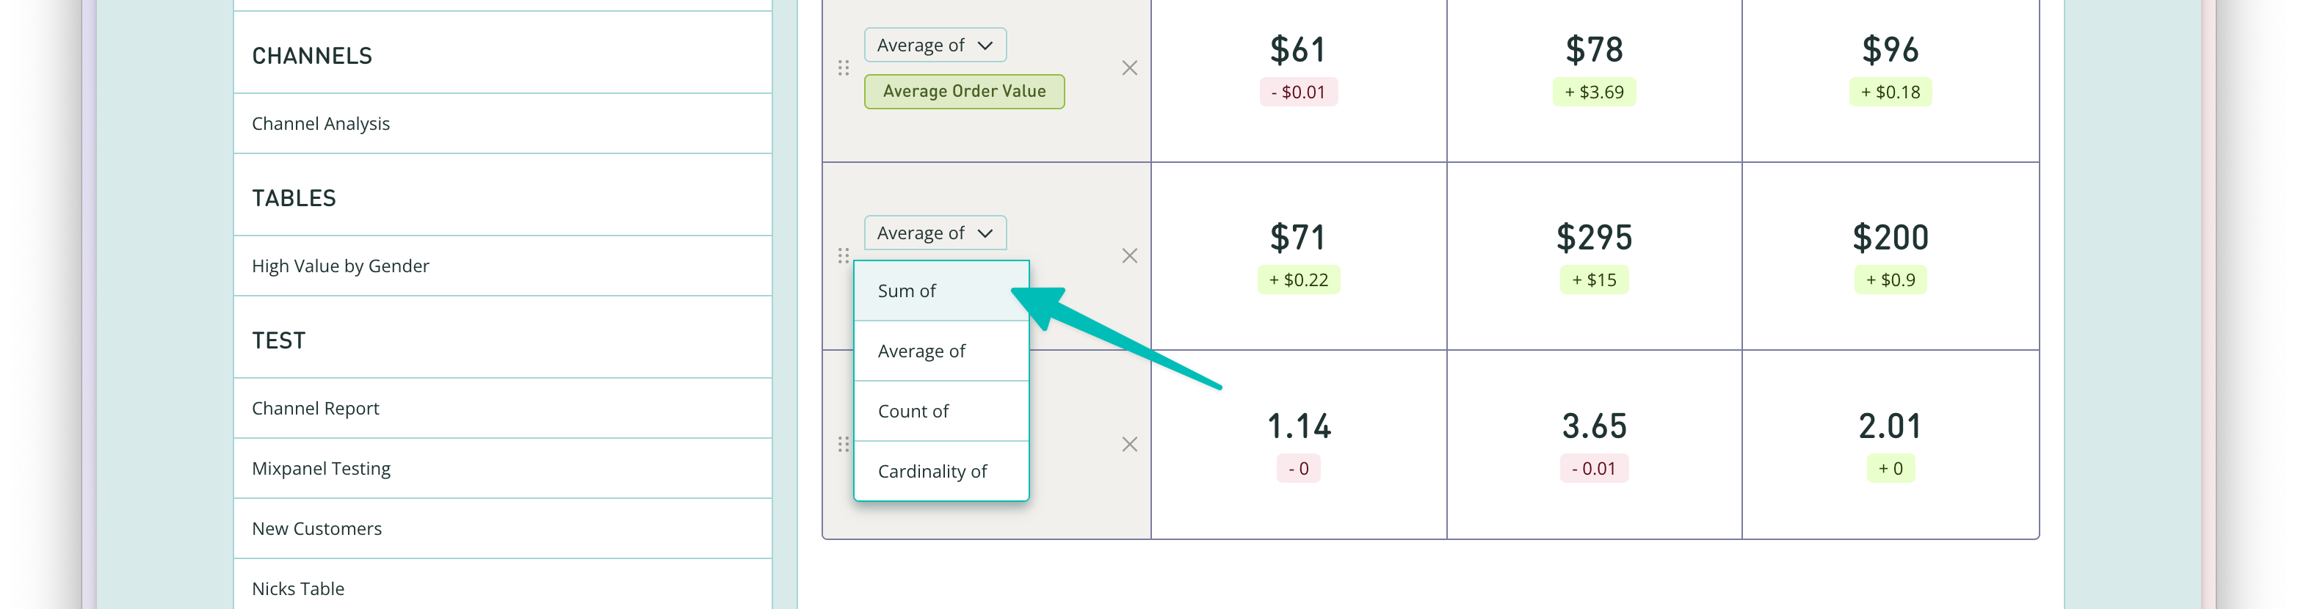
Task: Choose Average of in the open menu
Action: (941, 351)
